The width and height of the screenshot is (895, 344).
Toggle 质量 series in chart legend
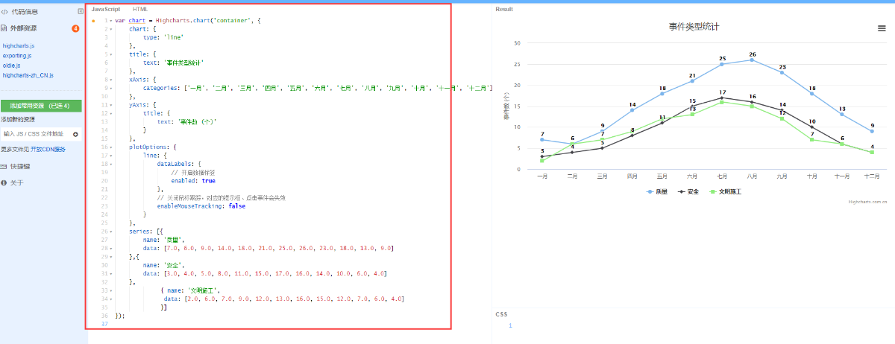pos(656,191)
